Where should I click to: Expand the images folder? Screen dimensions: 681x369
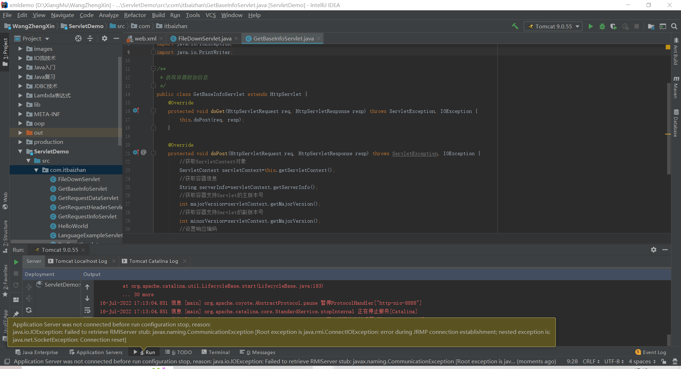click(20, 49)
